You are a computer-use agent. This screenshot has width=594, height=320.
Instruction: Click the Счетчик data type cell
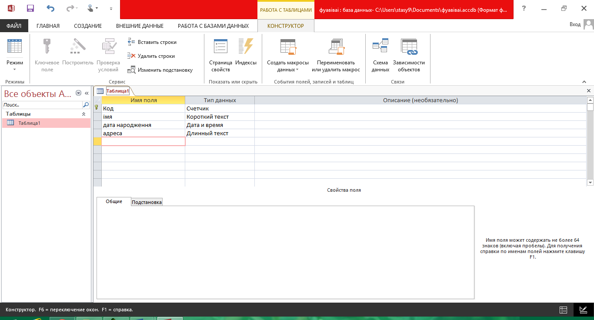[220, 109]
